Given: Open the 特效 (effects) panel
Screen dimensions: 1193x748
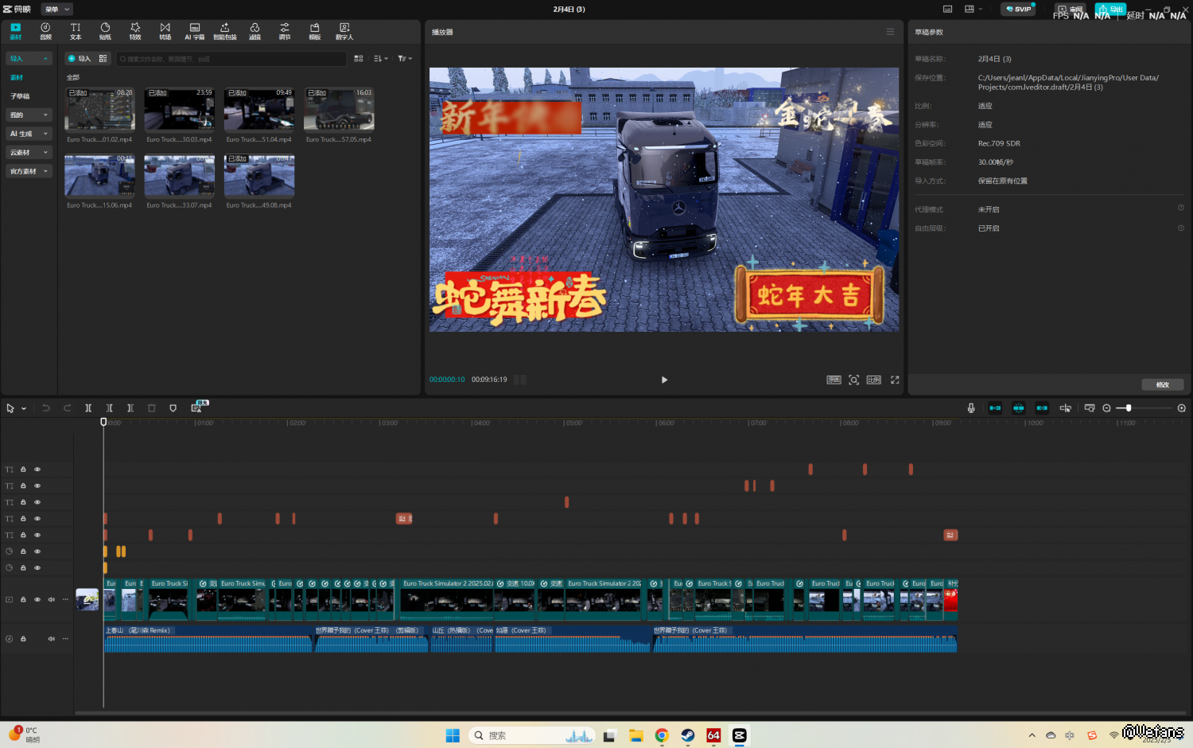Looking at the screenshot, I should (x=135, y=31).
